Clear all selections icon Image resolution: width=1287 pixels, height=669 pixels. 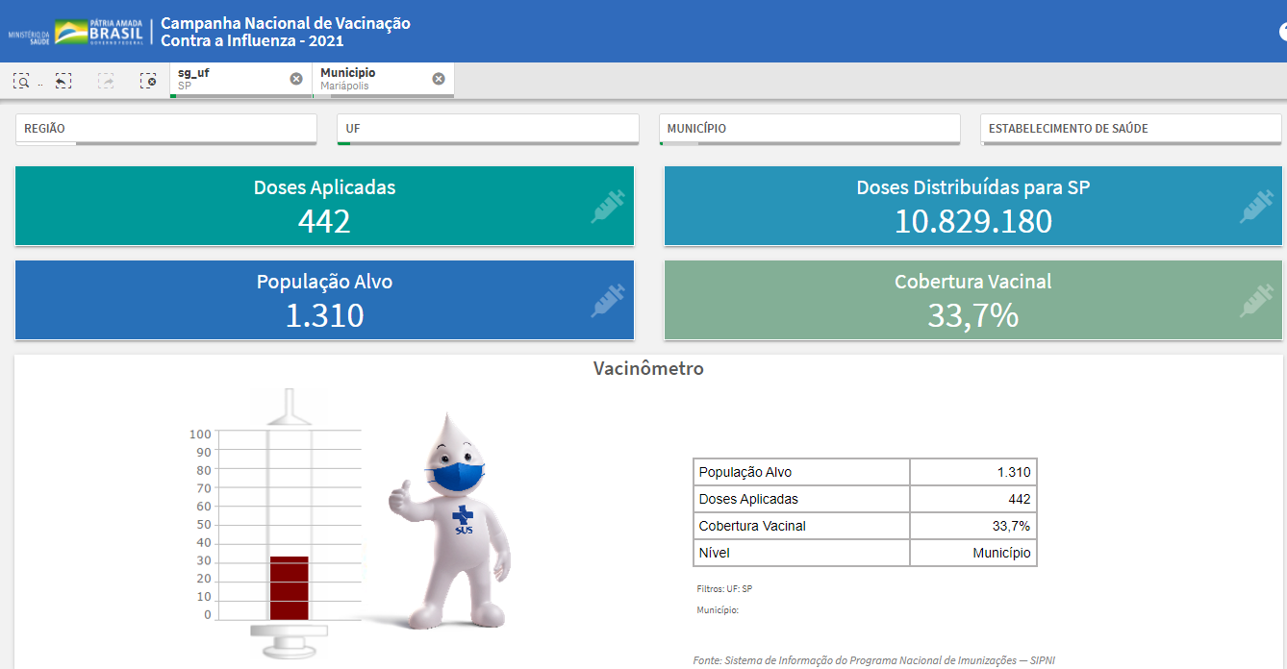click(147, 81)
